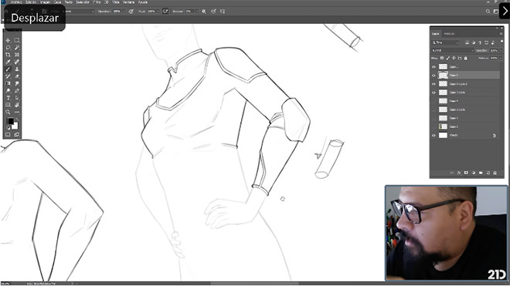
Task: Select the Gradient tool
Action: (8, 83)
